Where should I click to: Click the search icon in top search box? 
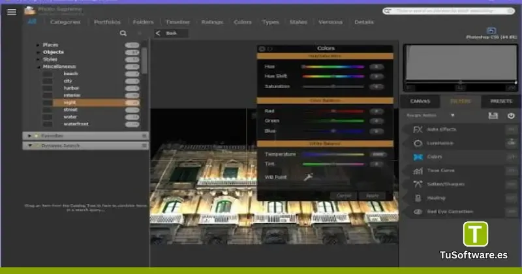387,11
